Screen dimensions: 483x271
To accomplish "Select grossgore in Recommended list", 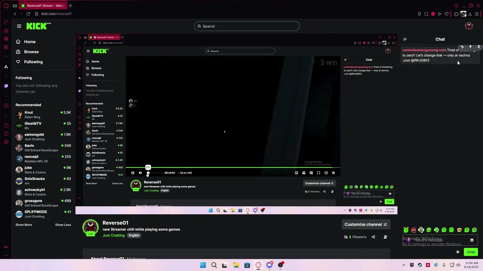I will click(43, 203).
